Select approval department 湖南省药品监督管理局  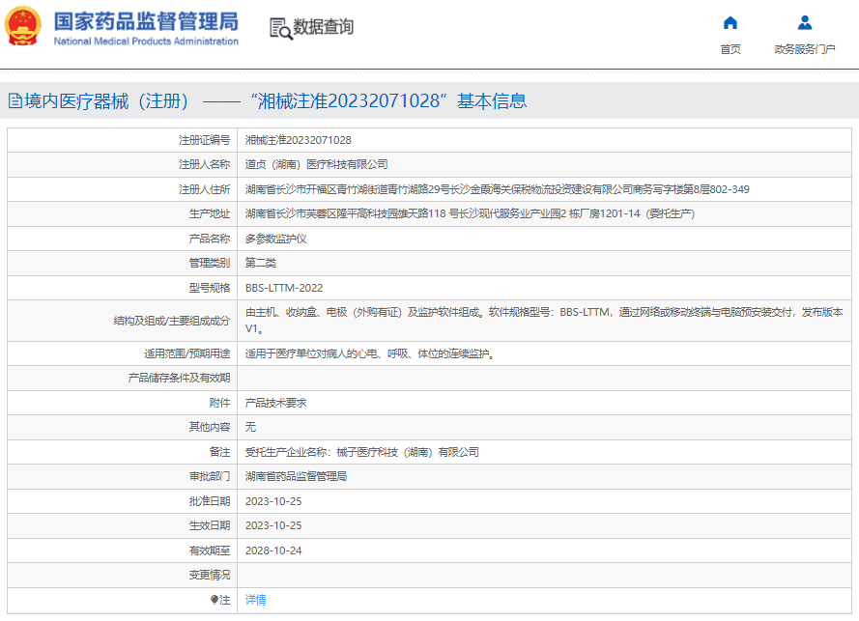coord(296,476)
